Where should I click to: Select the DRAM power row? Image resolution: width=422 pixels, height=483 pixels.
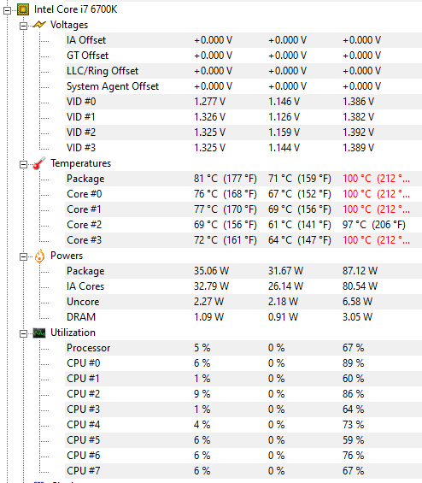tap(243, 317)
